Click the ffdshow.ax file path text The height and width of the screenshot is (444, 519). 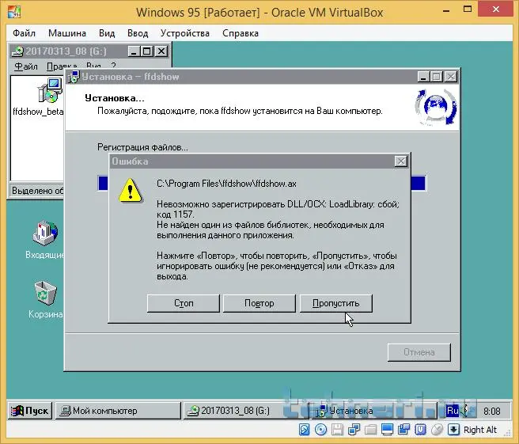click(x=226, y=184)
